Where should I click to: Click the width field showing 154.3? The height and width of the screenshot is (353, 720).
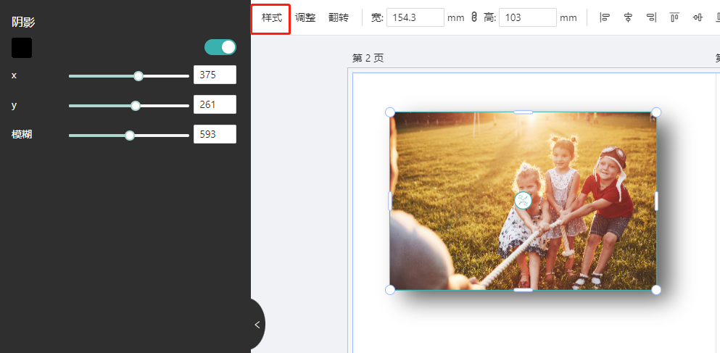click(415, 17)
